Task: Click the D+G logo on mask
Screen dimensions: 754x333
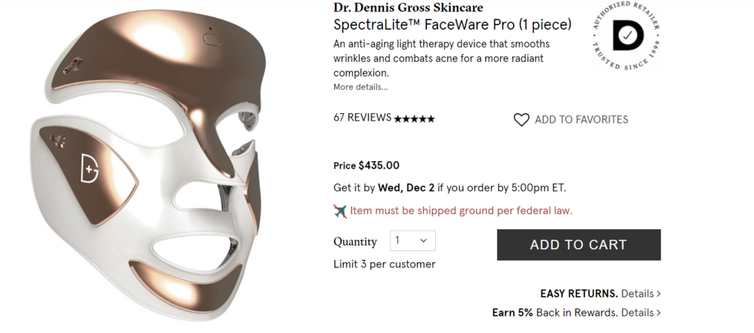Action: click(x=90, y=168)
